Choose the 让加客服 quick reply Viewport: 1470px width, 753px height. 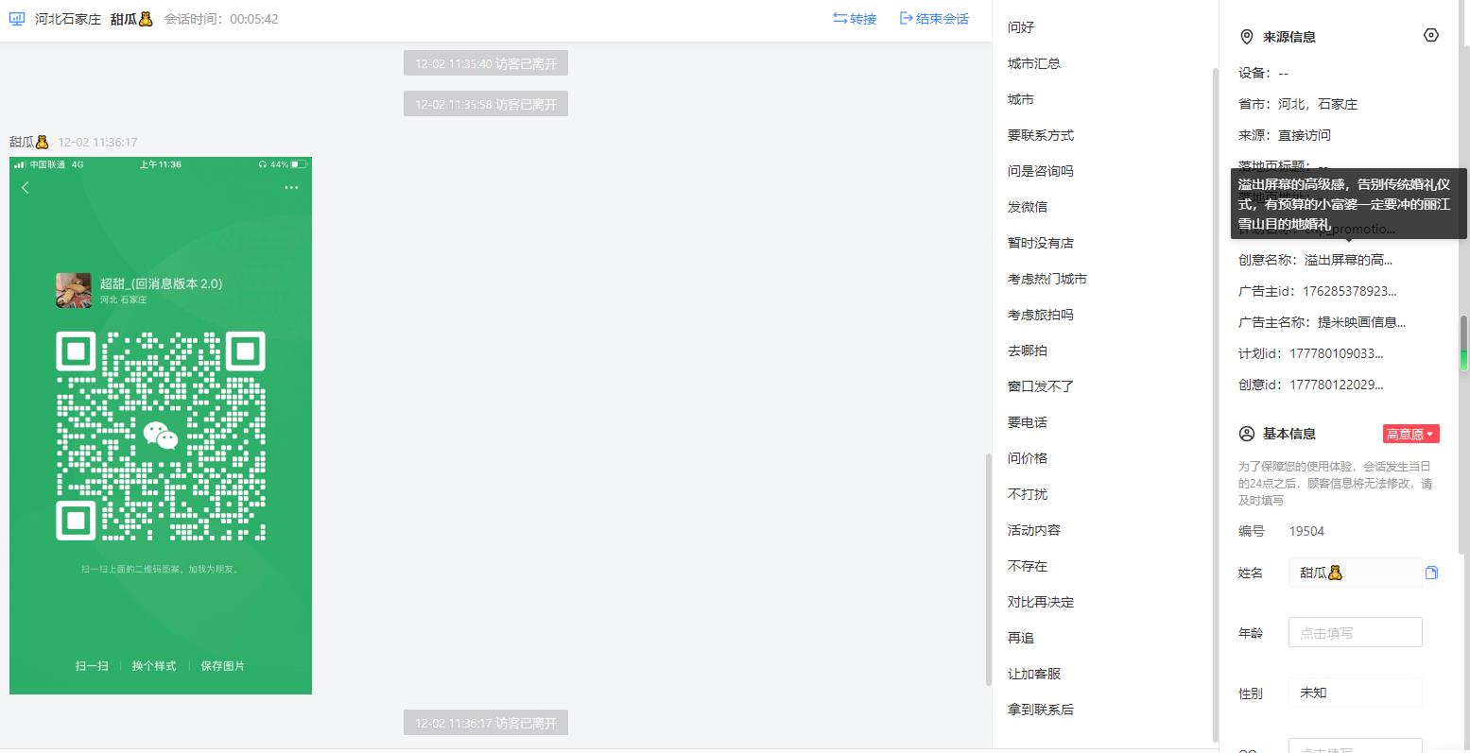pyautogui.click(x=1034, y=674)
